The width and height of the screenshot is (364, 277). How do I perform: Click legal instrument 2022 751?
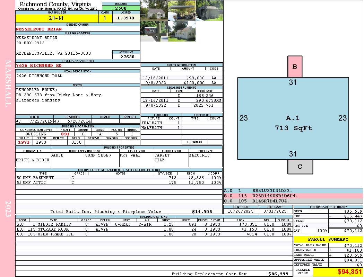click(x=203, y=105)
